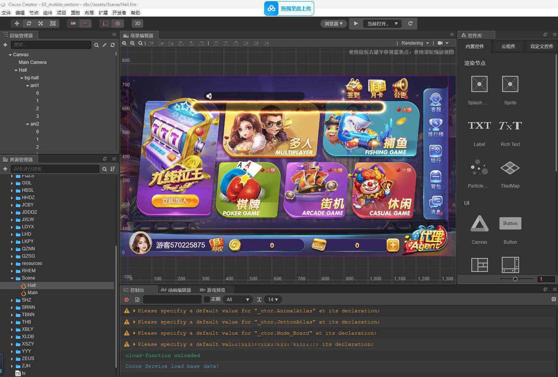The width and height of the screenshot is (558, 377).
Task: Click the widget library zoom slider
Action: 515,279
